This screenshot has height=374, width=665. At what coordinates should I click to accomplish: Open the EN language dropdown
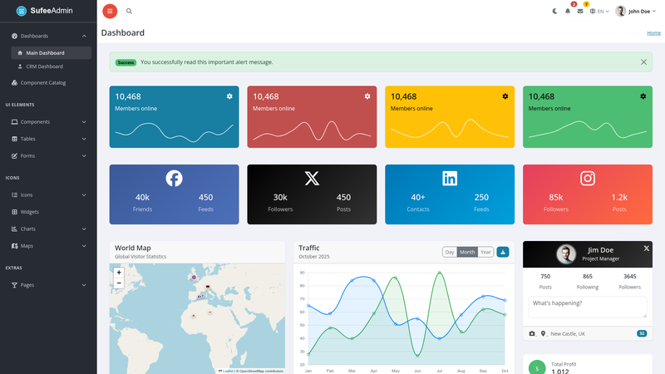click(599, 12)
